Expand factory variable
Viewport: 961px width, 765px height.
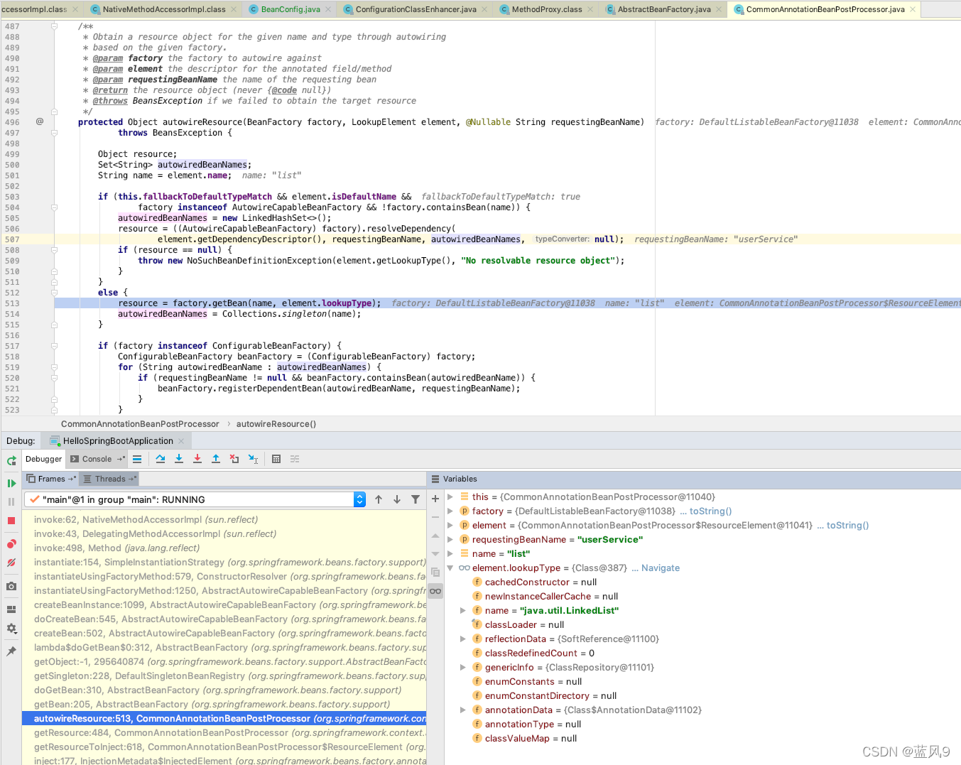(450, 511)
